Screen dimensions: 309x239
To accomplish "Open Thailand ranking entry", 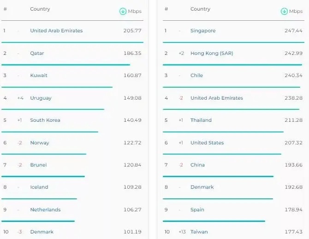I will (x=201, y=120).
